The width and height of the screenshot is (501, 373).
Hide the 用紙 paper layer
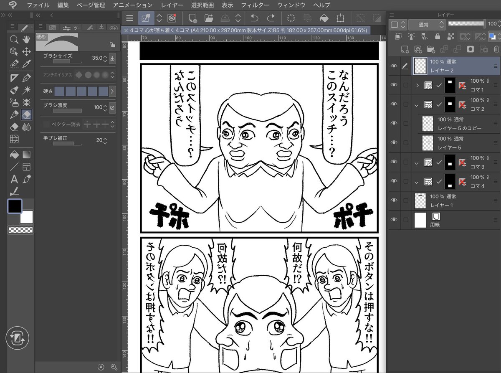pos(394,220)
